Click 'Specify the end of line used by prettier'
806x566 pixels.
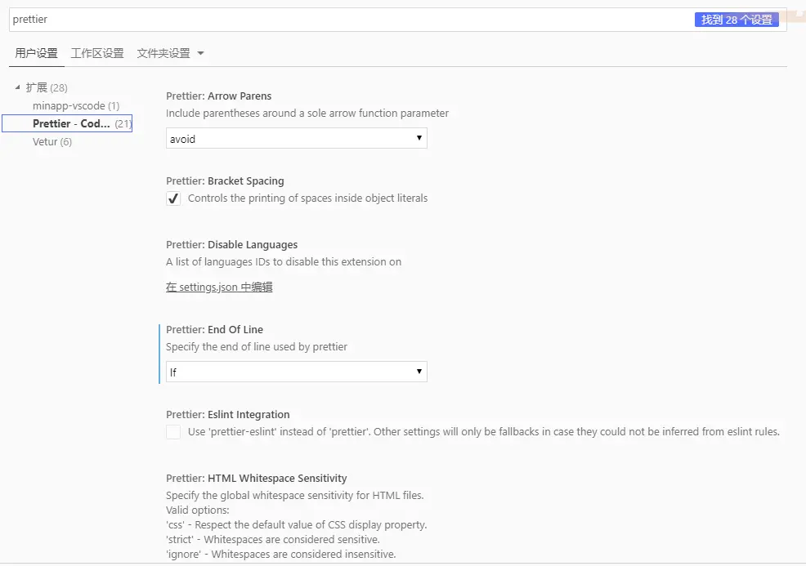point(257,346)
